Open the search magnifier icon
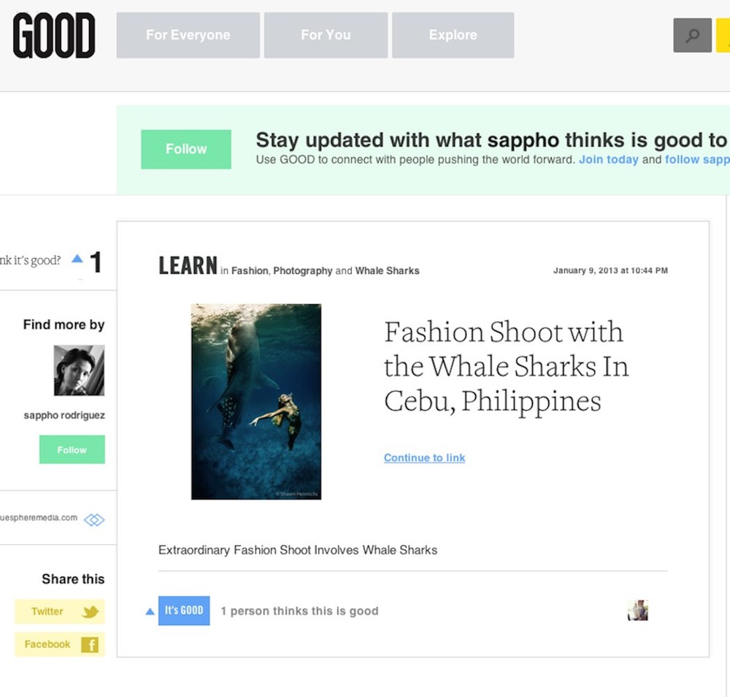The image size is (730, 697). tap(692, 35)
